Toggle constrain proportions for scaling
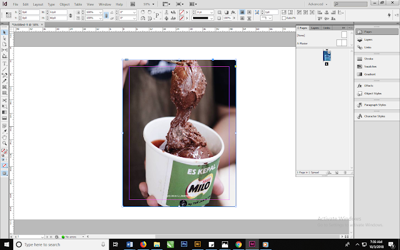 click(x=106, y=15)
